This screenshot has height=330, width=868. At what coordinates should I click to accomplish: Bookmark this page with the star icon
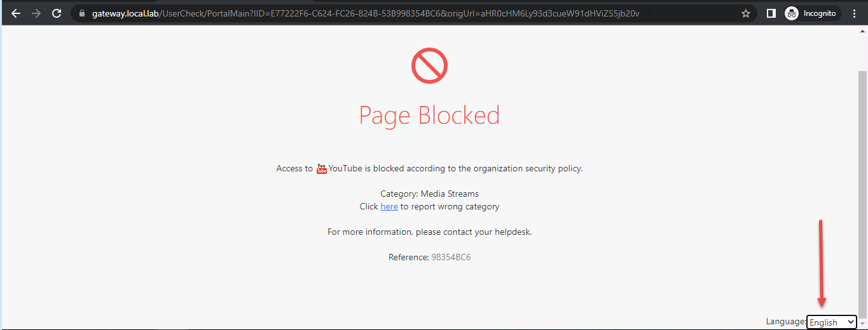746,13
